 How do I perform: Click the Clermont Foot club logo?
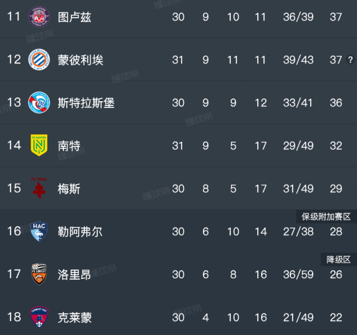point(39,317)
